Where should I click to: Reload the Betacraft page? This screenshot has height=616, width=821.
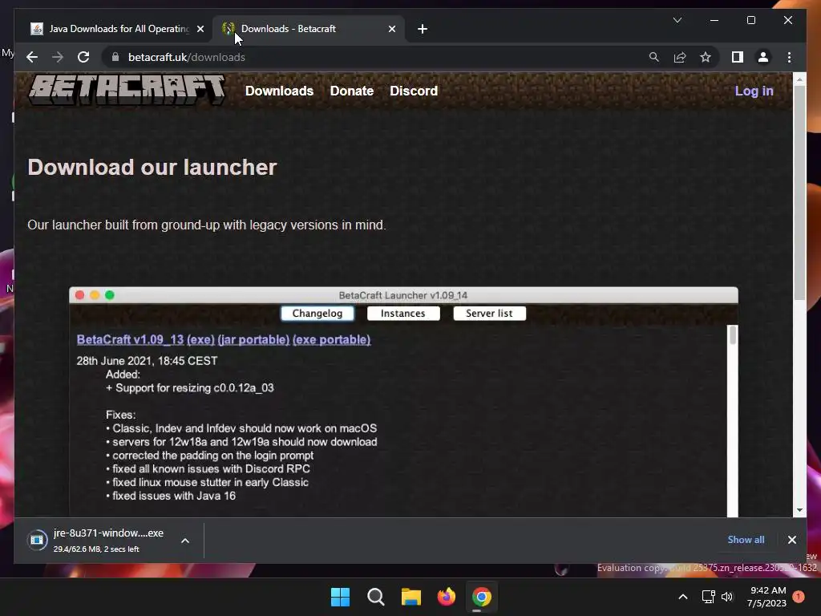pyautogui.click(x=83, y=57)
